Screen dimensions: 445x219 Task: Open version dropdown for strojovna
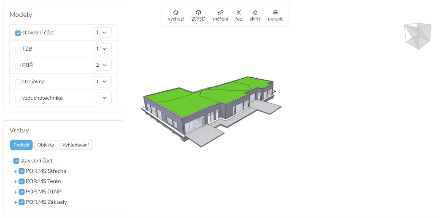click(102, 82)
